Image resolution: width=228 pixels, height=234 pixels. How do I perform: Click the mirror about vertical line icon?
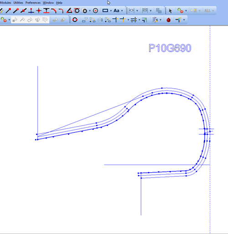click(100, 20)
